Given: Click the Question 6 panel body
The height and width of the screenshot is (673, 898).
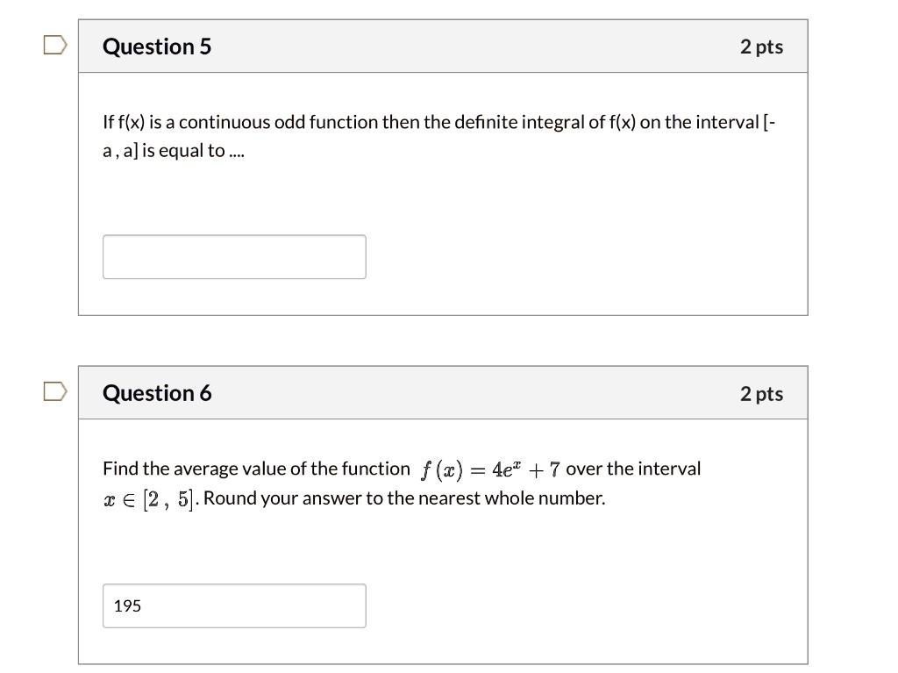Looking at the screenshot, I should coord(443,540).
